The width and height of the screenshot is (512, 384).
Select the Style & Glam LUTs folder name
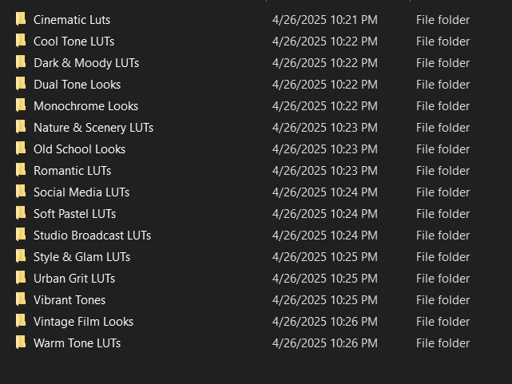81,256
